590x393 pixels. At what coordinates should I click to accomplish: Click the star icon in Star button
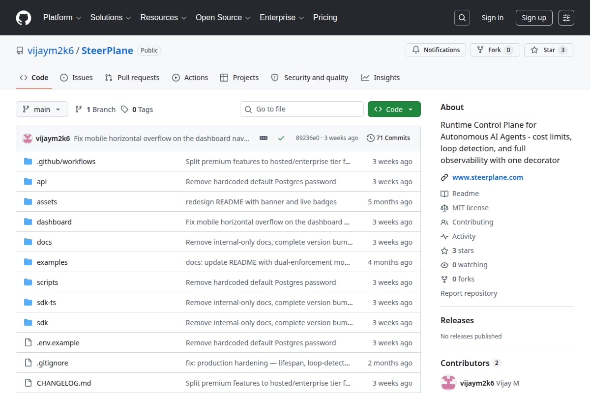click(x=534, y=50)
